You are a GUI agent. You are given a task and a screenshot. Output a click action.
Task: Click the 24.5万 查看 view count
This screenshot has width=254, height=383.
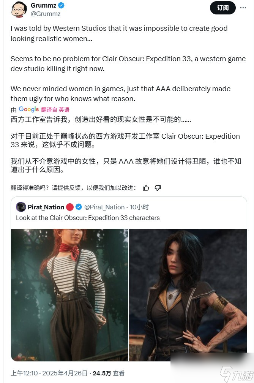click(x=109, y=373)
